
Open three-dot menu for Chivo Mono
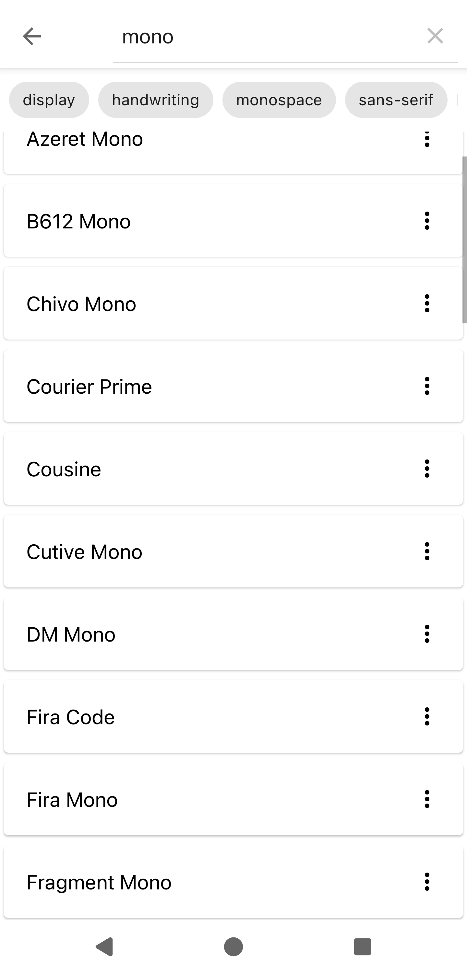427,303
